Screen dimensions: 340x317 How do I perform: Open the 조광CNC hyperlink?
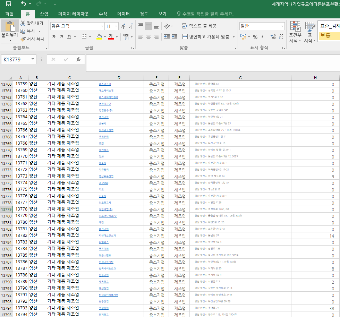104,183
